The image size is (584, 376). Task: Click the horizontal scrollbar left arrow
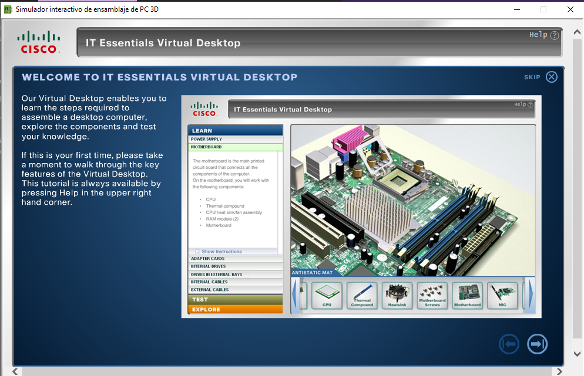tap(15, 371)
